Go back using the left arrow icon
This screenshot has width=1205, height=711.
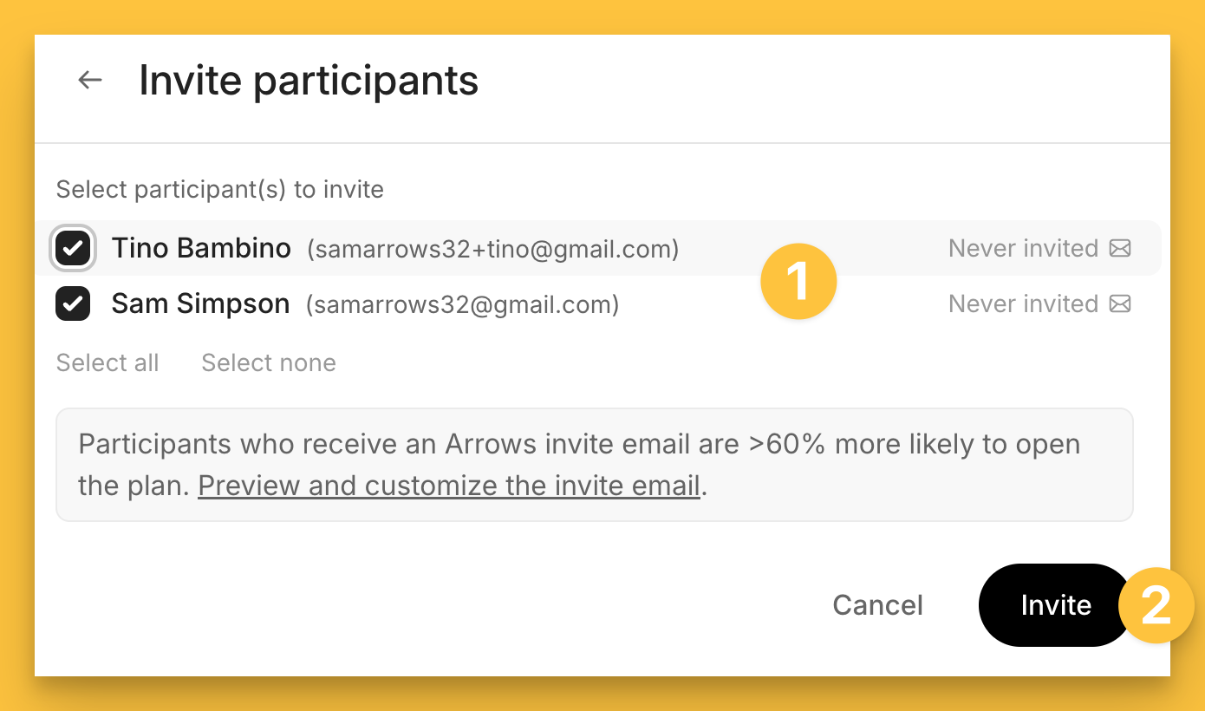pos(90,81)
